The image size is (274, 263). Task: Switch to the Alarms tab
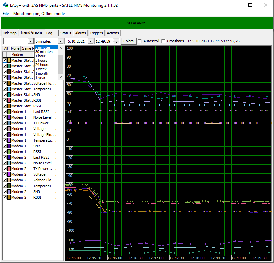coord(80,33)
